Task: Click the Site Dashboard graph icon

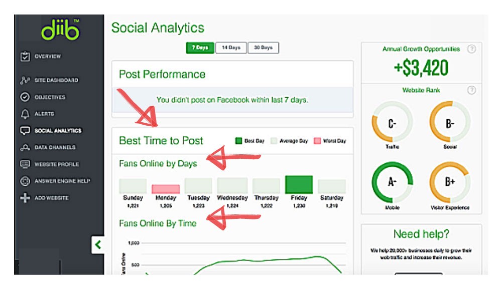Action: click(25, 80)
